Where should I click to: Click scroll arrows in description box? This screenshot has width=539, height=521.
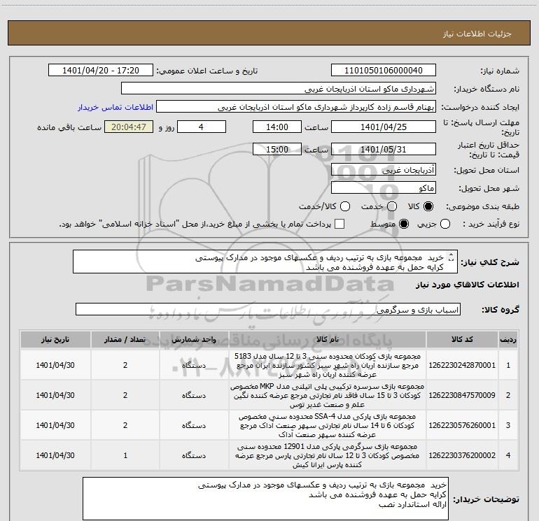pyautogui.click(x=451, y=257)
